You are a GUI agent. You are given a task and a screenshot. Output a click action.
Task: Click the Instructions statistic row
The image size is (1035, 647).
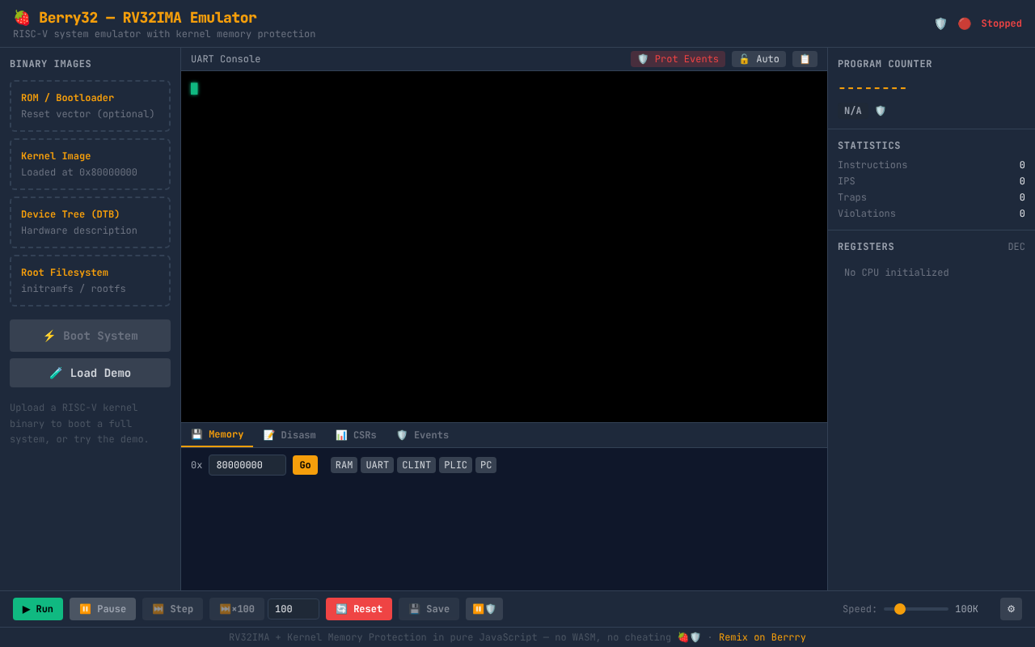pos(931,165)
